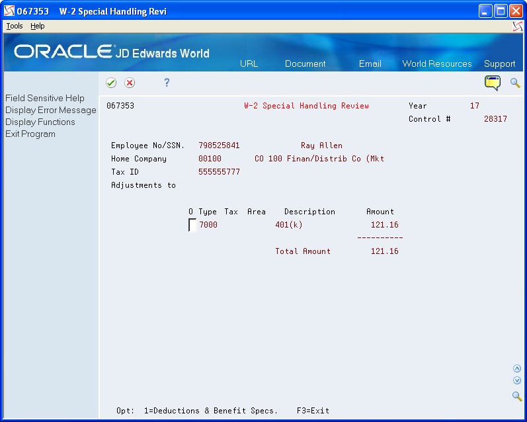Viewport: 527px width, 422px height.
Task: Click the F3=Exit text
Action: [313, 411]
